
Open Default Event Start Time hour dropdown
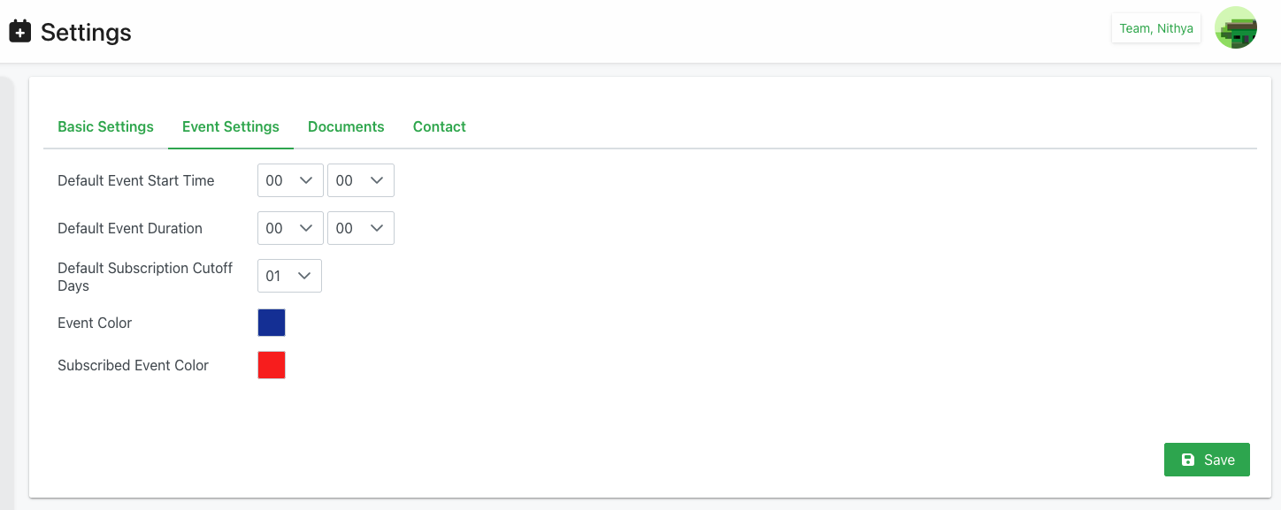(x=289, y=180)
